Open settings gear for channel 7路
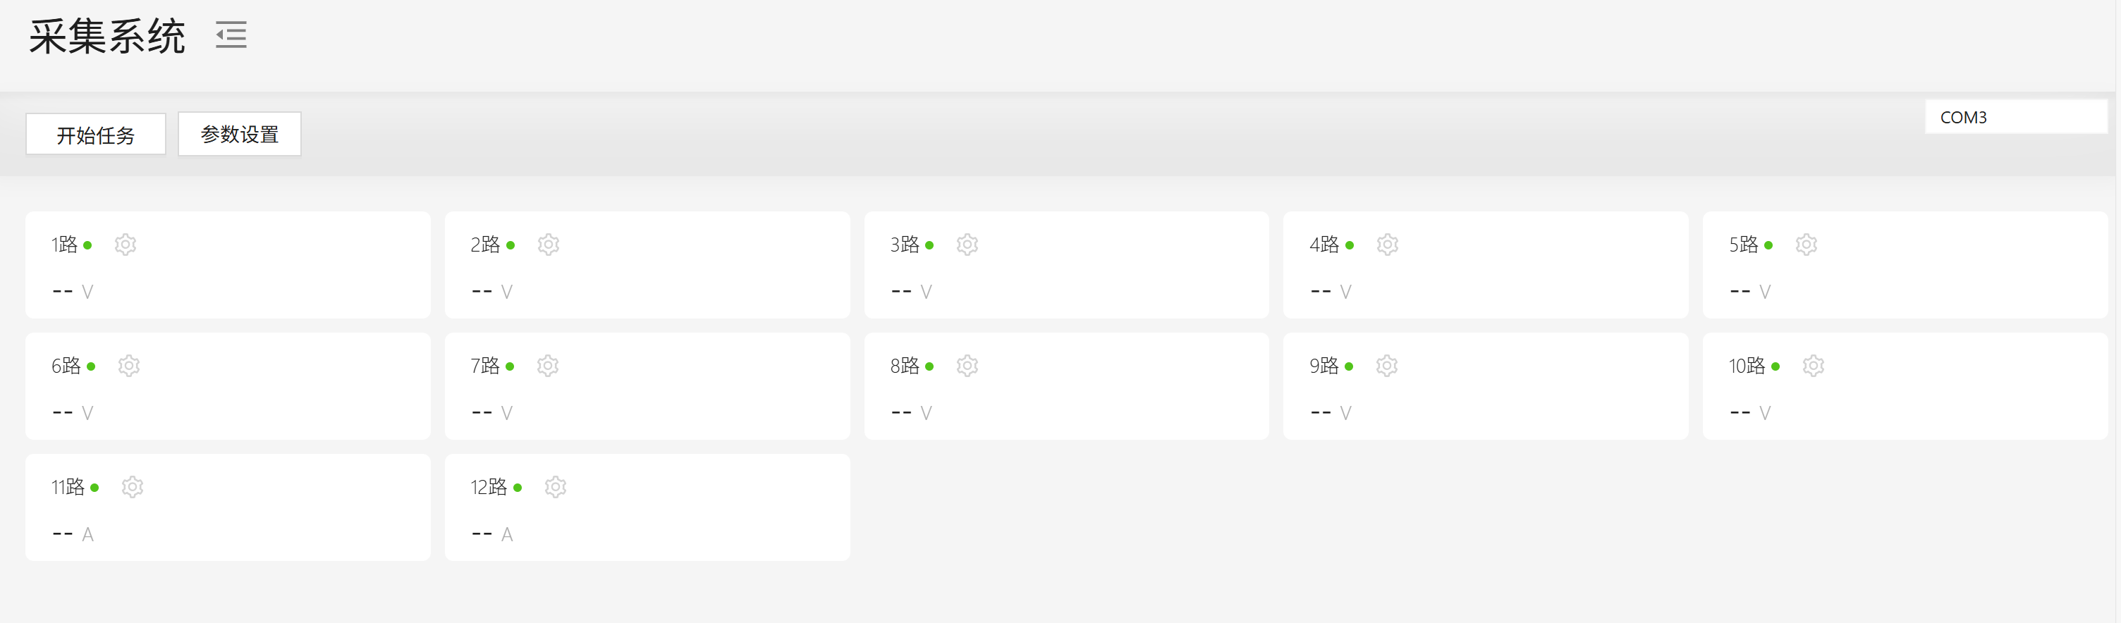2121x623 pixels. [x=549, y=365]
